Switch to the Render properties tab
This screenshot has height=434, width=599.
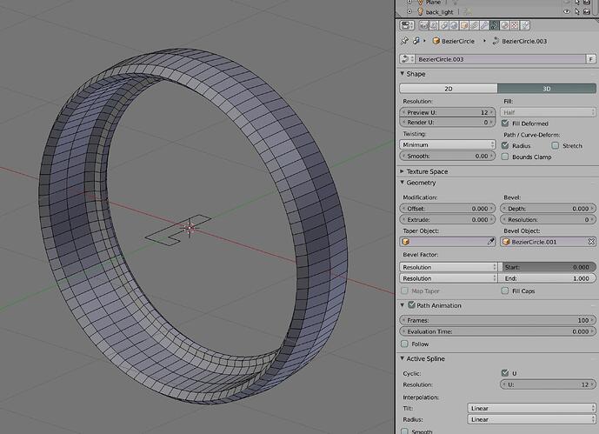(424, 25)
